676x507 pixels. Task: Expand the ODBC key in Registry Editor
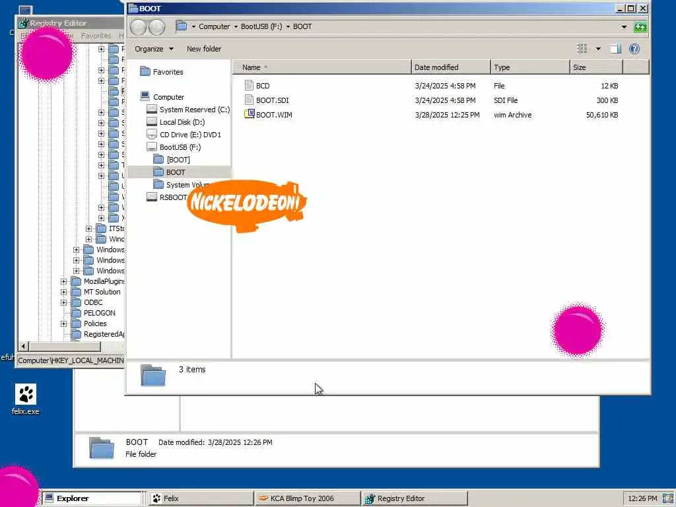coord(64,302)
